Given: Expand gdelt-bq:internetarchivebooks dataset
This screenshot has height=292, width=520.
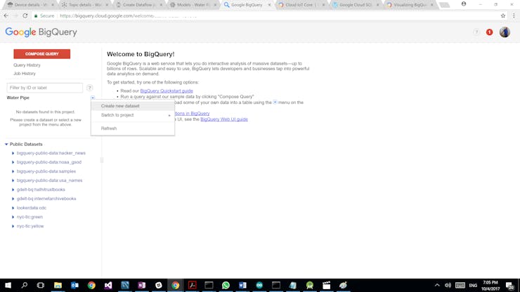Looking at the screenshot, I should (13, 199).
